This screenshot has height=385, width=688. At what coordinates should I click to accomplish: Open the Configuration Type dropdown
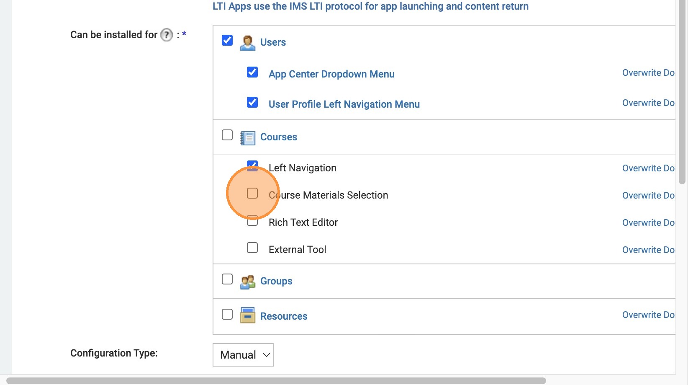(x=243, y=355)
